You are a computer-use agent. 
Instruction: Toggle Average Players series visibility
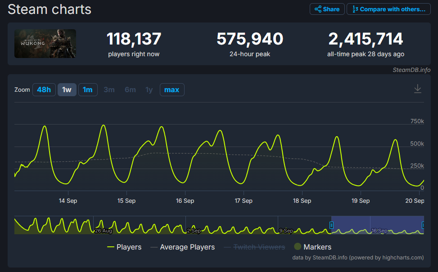[x=182, y=247]
